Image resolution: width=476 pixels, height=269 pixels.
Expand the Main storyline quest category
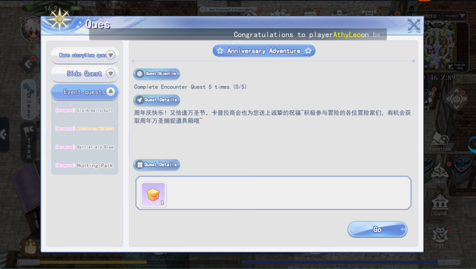click(85, 55)
